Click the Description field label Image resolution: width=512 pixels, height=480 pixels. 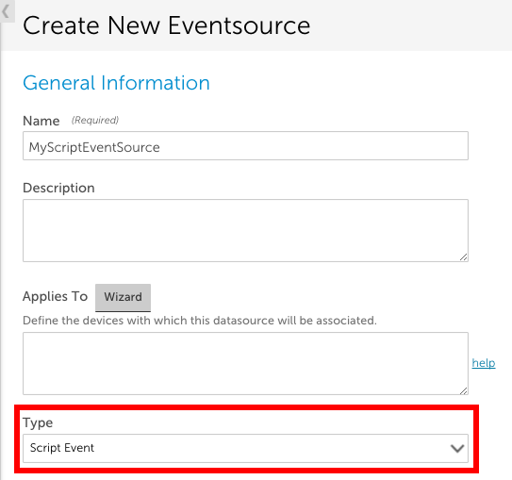point(58,188)
